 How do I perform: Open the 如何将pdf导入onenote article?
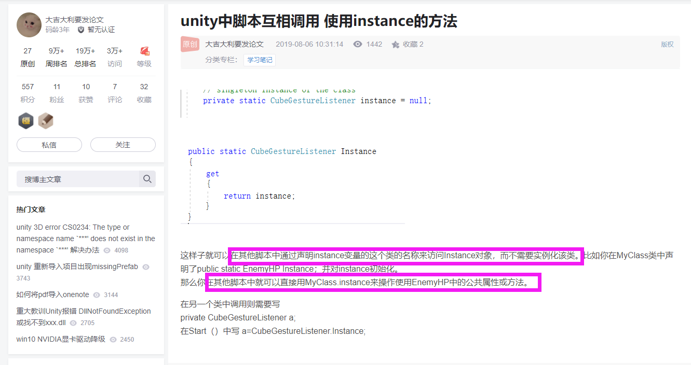(x=52, y=294)
